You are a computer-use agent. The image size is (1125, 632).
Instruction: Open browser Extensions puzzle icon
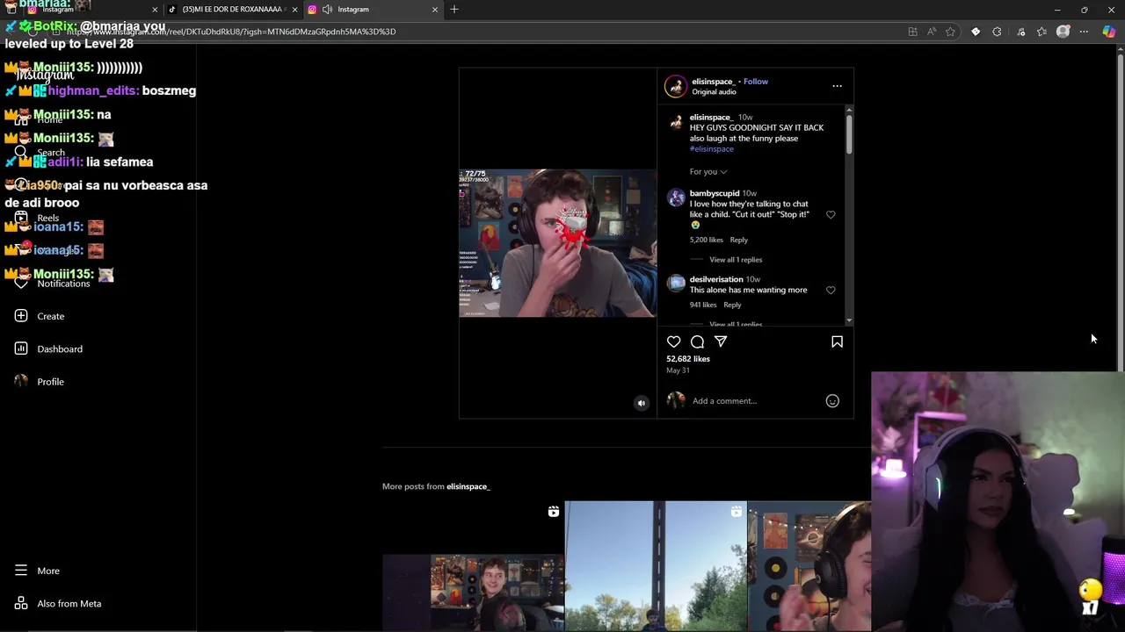(997, 32)
